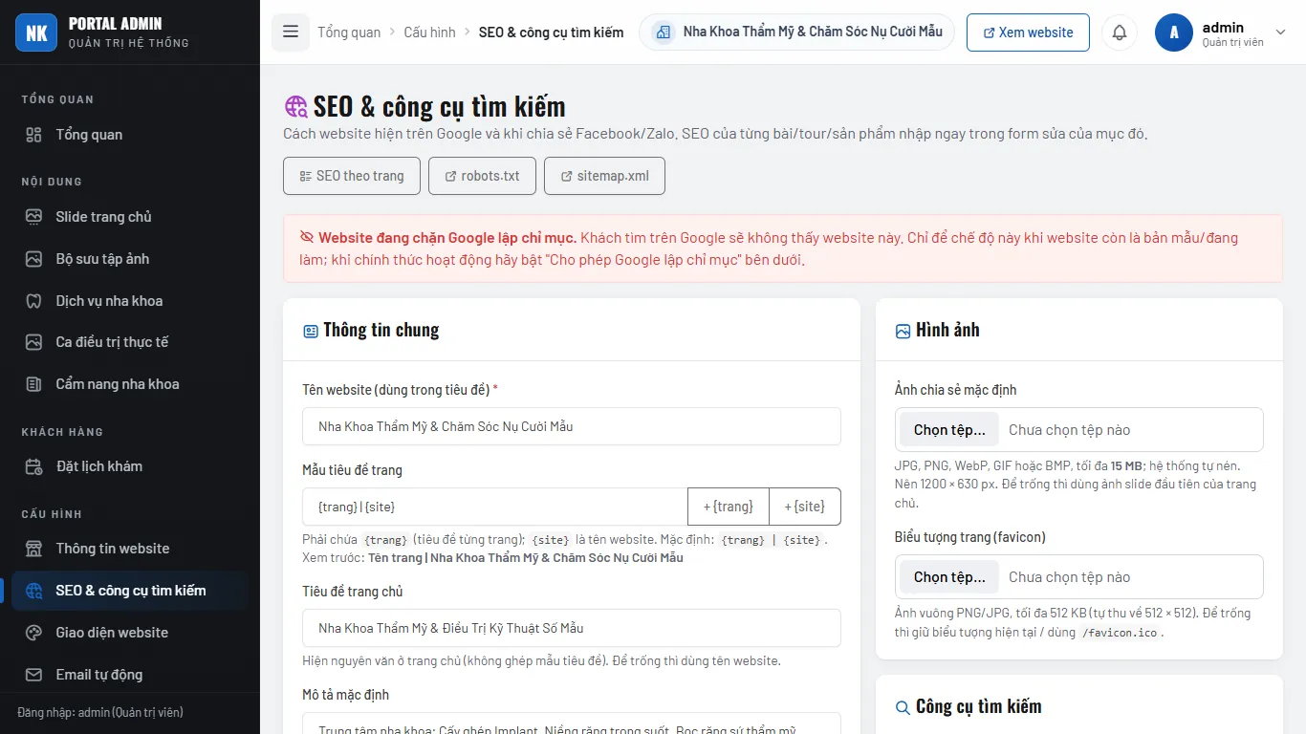Open sitemap.xml button
1306x734 pixels.
pyautogui.click(x=604, y=176)
